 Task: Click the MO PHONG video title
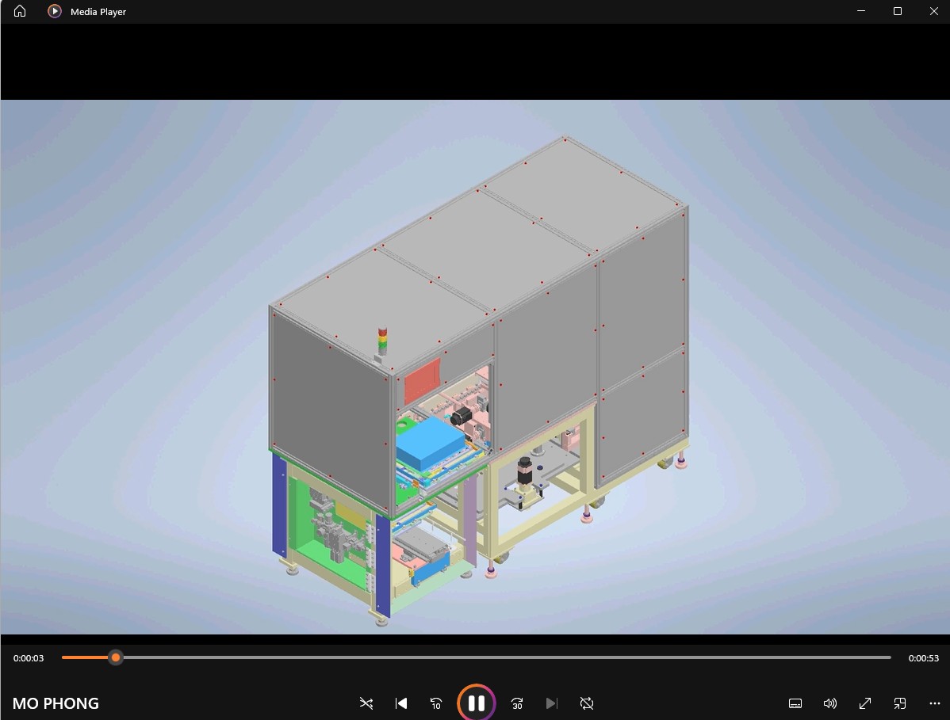point(56,703)
